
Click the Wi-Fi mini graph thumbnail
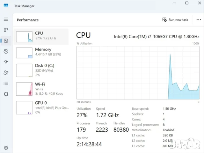coord(24,89)
